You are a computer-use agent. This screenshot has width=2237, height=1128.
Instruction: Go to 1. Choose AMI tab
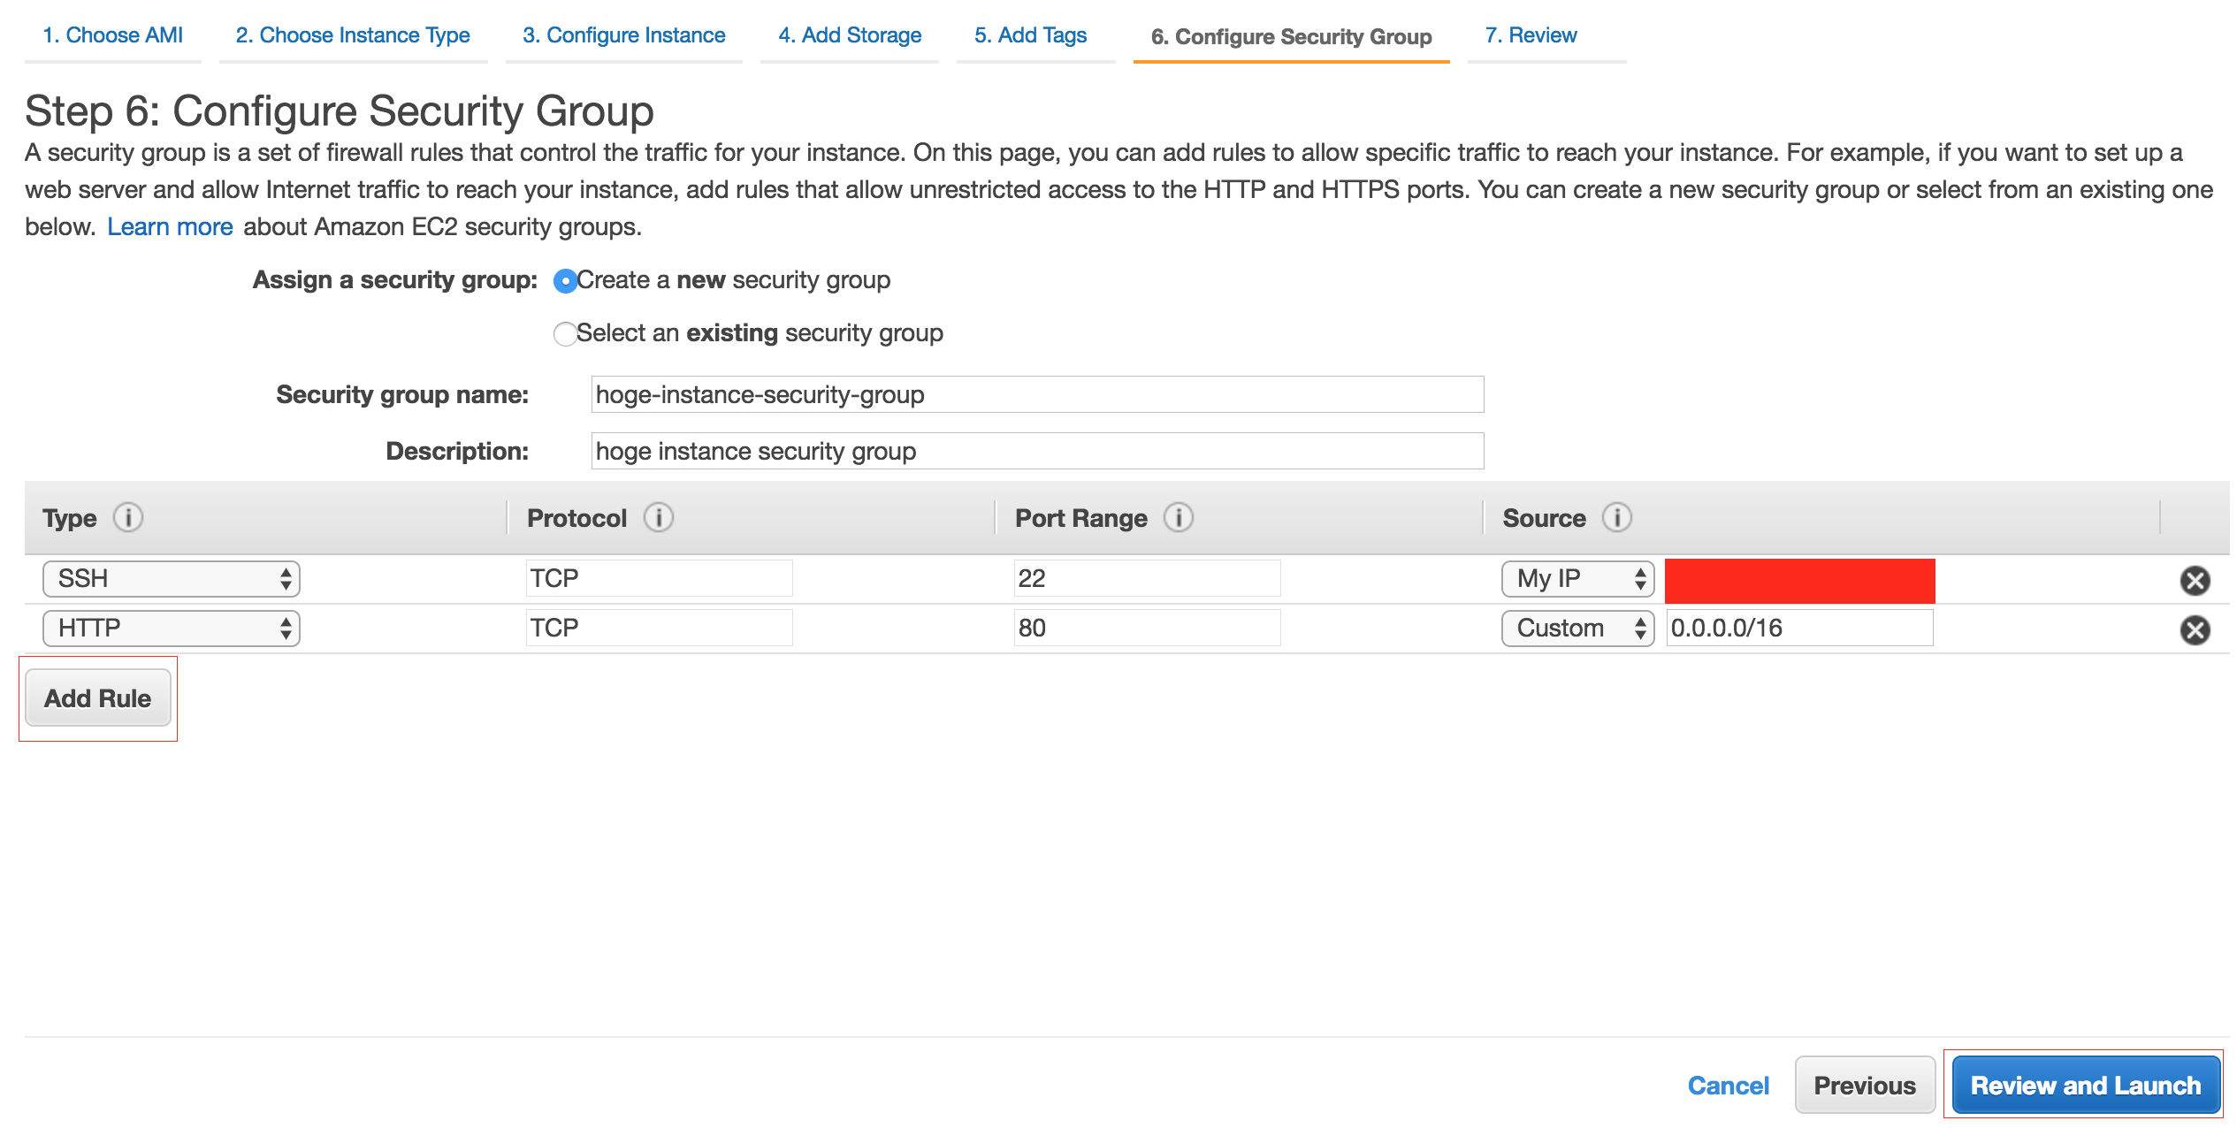[x=113, y=35]
